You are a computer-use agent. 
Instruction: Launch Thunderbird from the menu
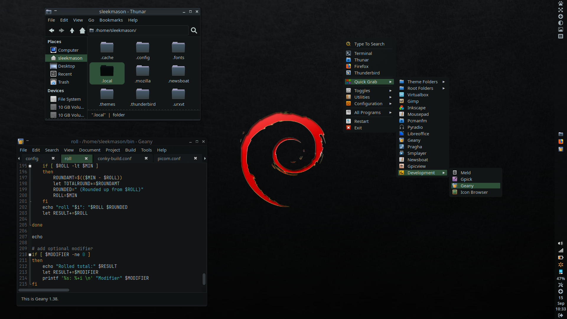[369, 73]
